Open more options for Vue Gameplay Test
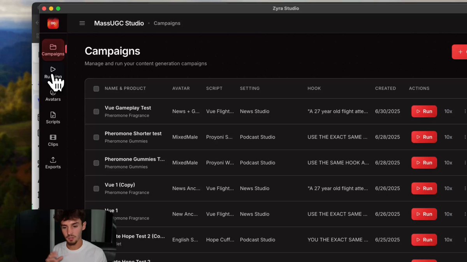This screenshot has width=467, height=262. tap(465, 111)
